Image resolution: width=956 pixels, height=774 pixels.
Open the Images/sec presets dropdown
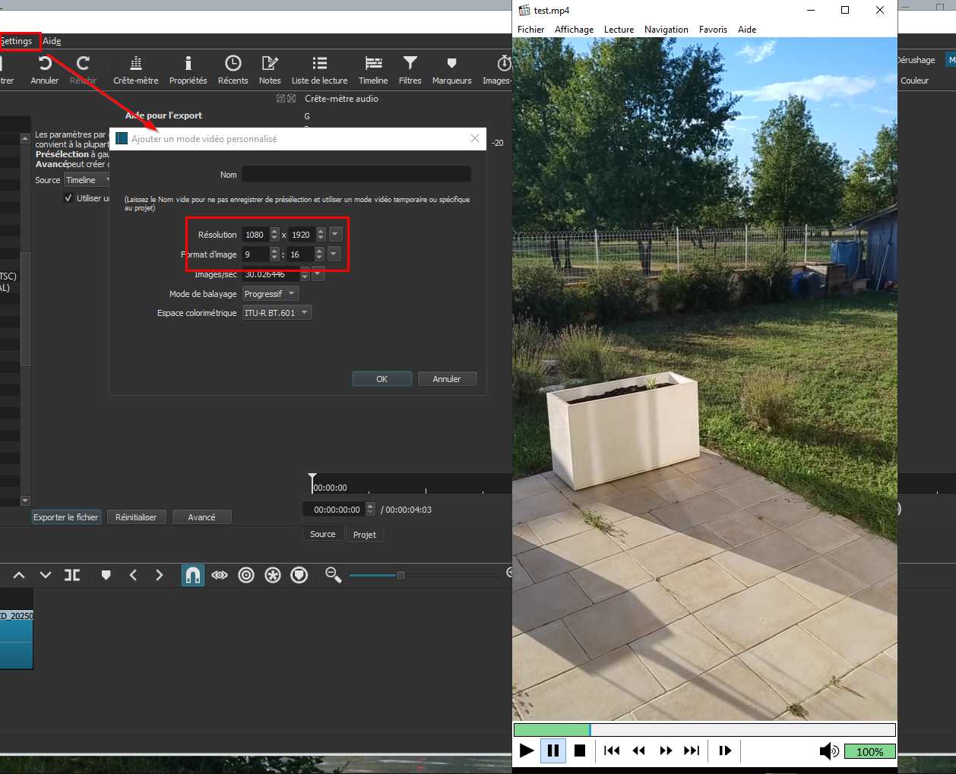pyautogui.click(x=318, y=274)
